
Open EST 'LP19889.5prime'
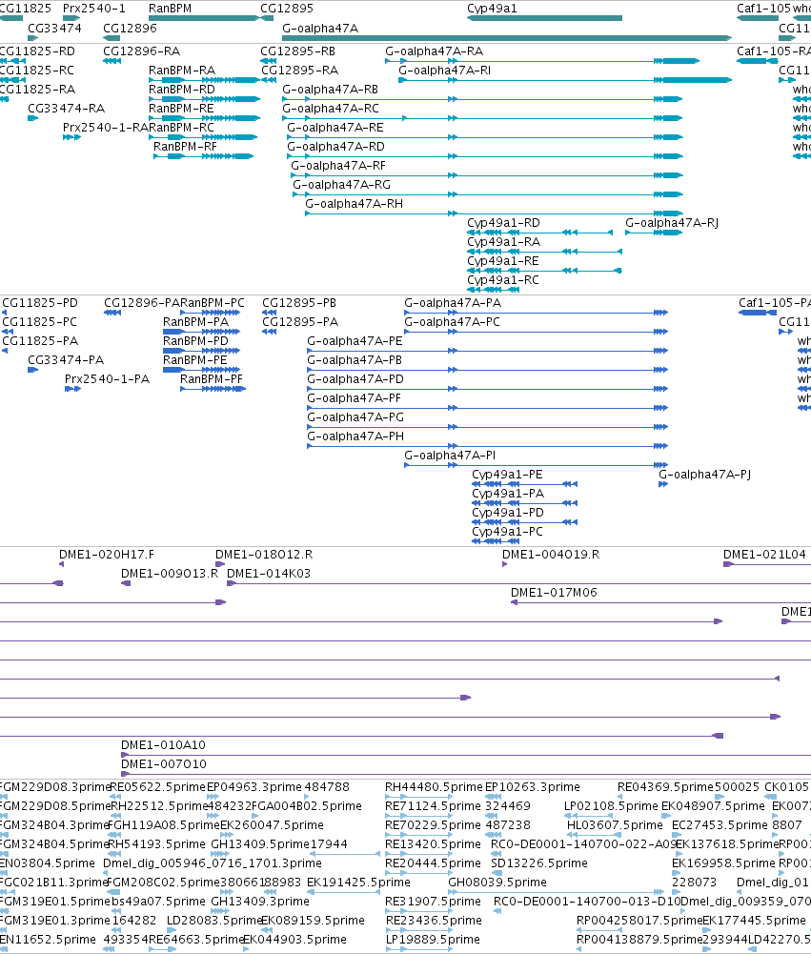coord(433,940)
